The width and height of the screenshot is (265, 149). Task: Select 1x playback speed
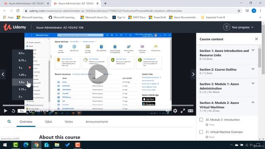tap(22, 67)
